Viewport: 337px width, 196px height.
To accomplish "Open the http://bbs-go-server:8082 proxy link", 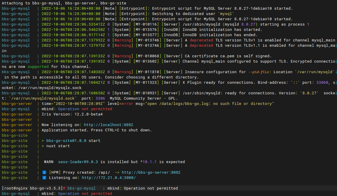I will 151,172.
